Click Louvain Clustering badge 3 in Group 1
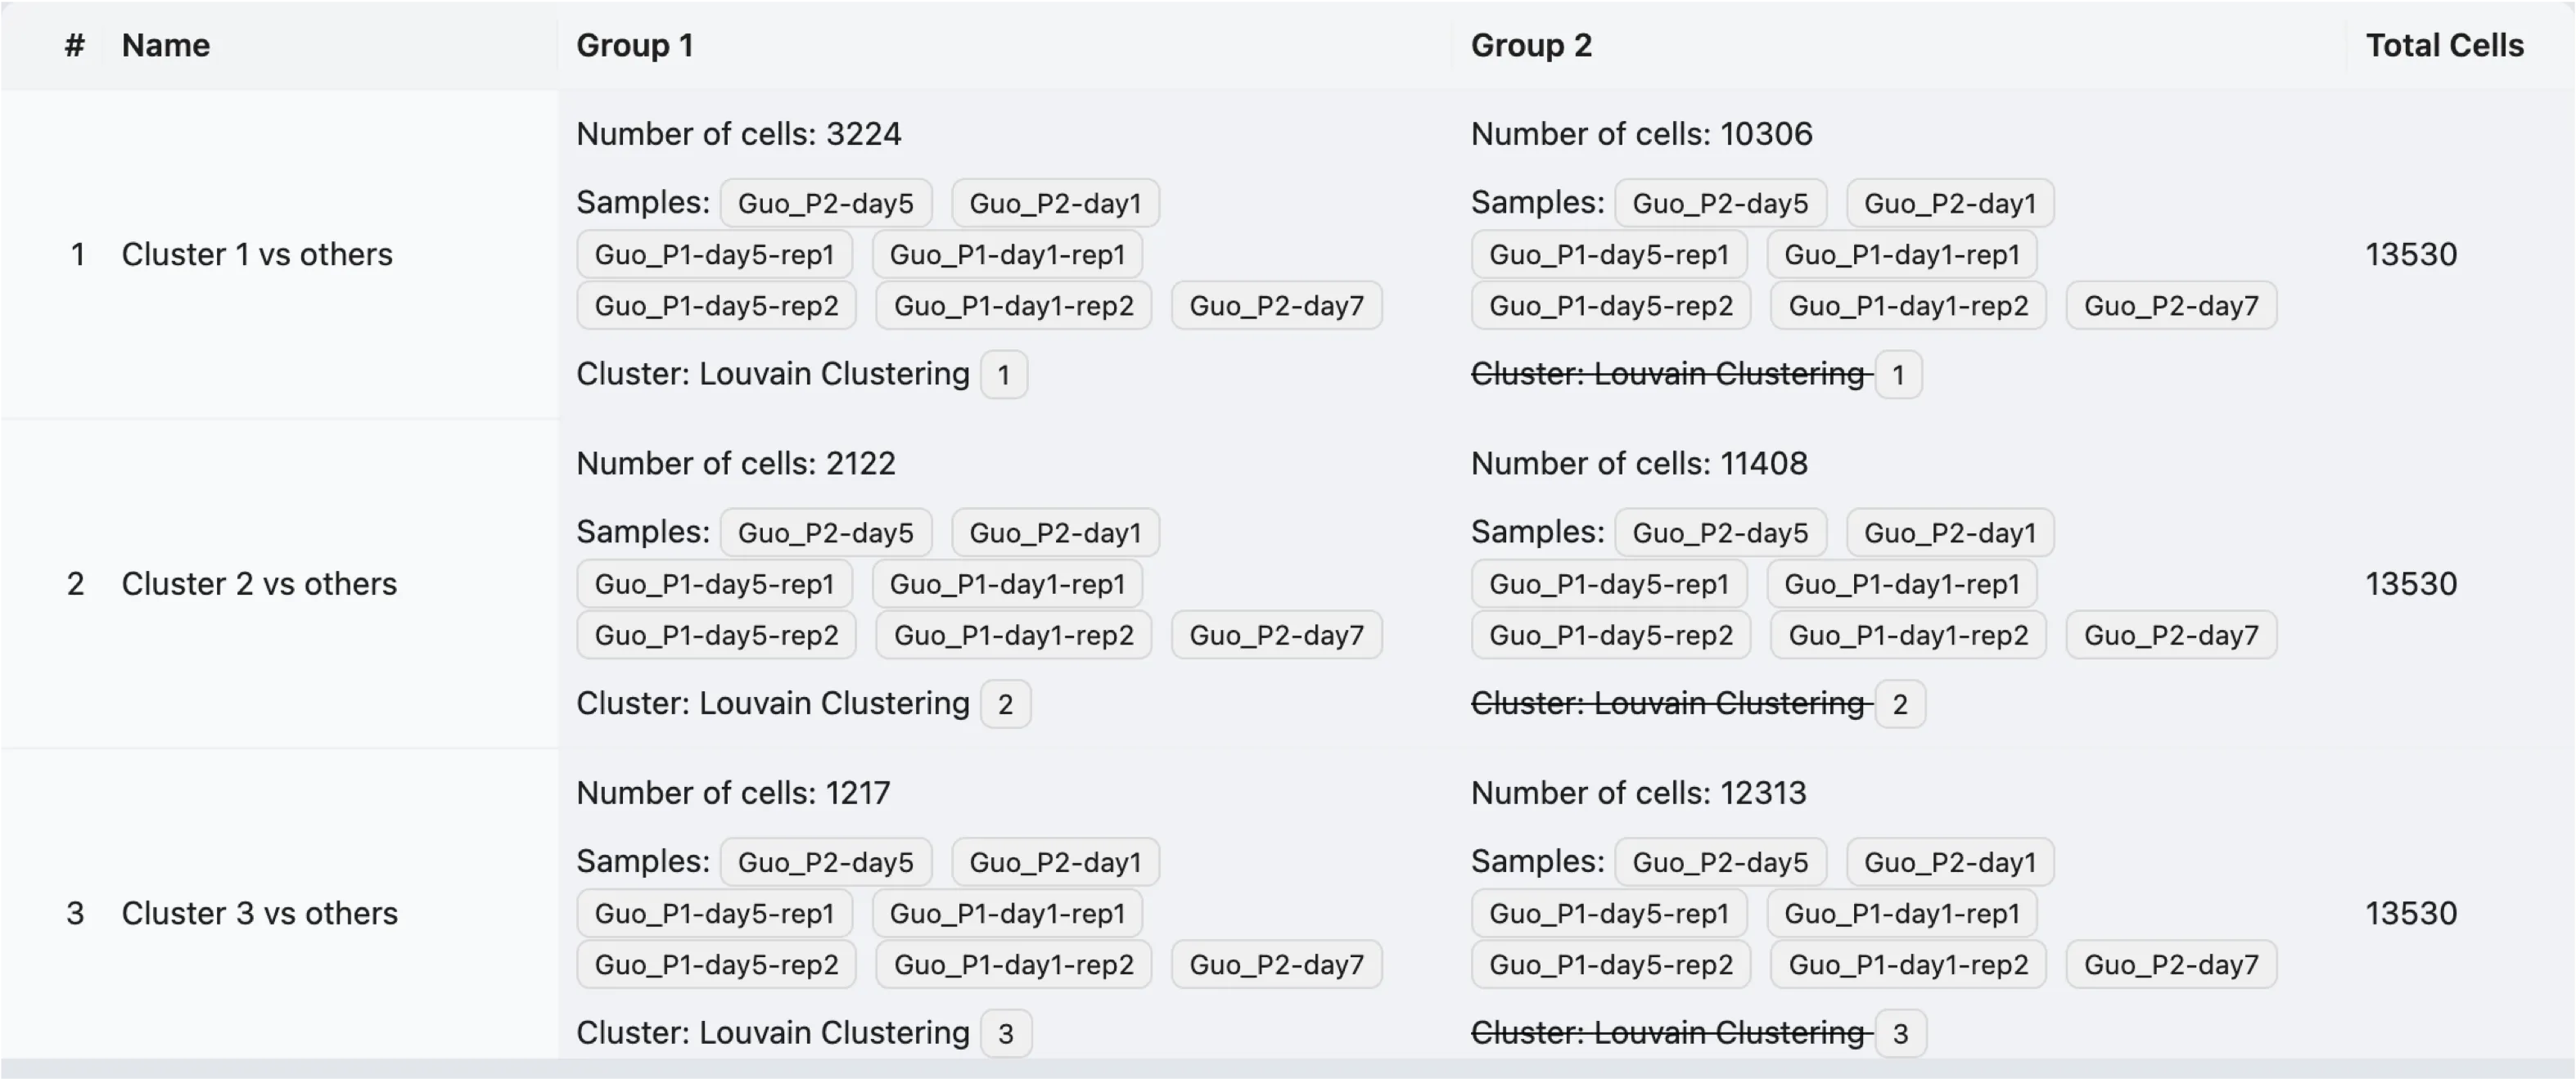Screen dimensions: 2576x1079 click(x=1005, y=1034)
